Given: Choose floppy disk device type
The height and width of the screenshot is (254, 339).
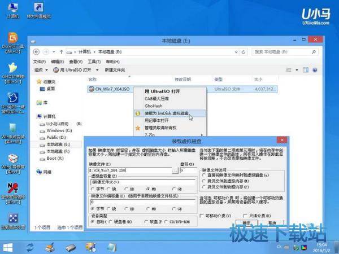Looking at the screenshot, I should (x=153, y=222).
